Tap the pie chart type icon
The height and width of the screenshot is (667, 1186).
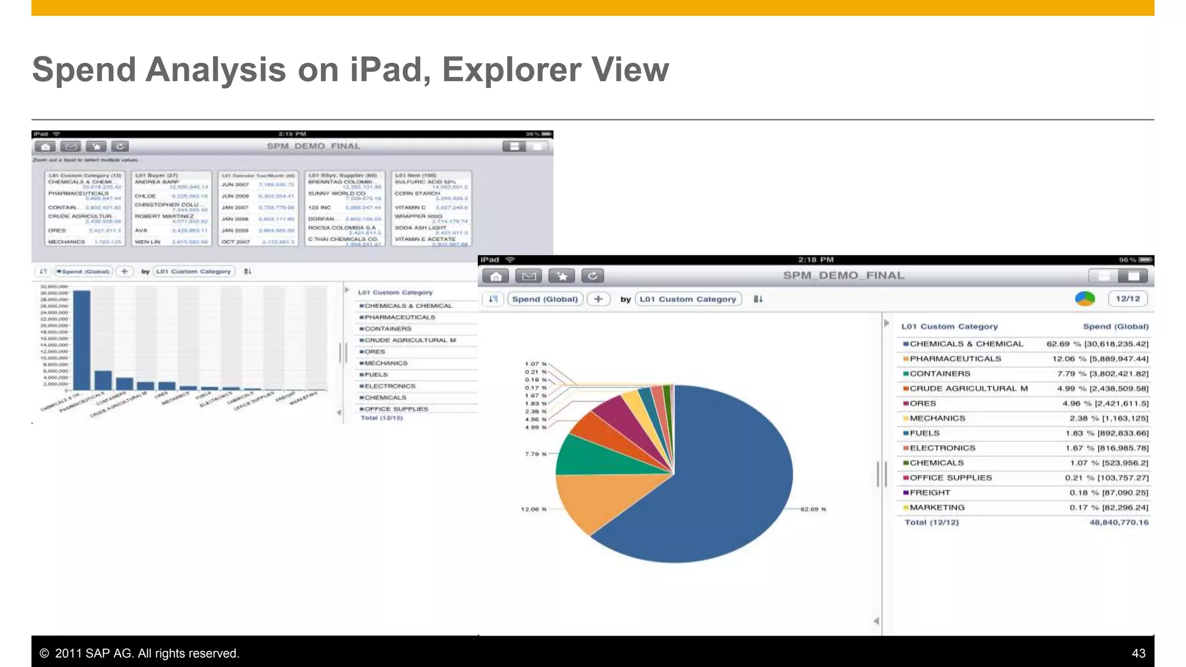(x=1085, y=299)
